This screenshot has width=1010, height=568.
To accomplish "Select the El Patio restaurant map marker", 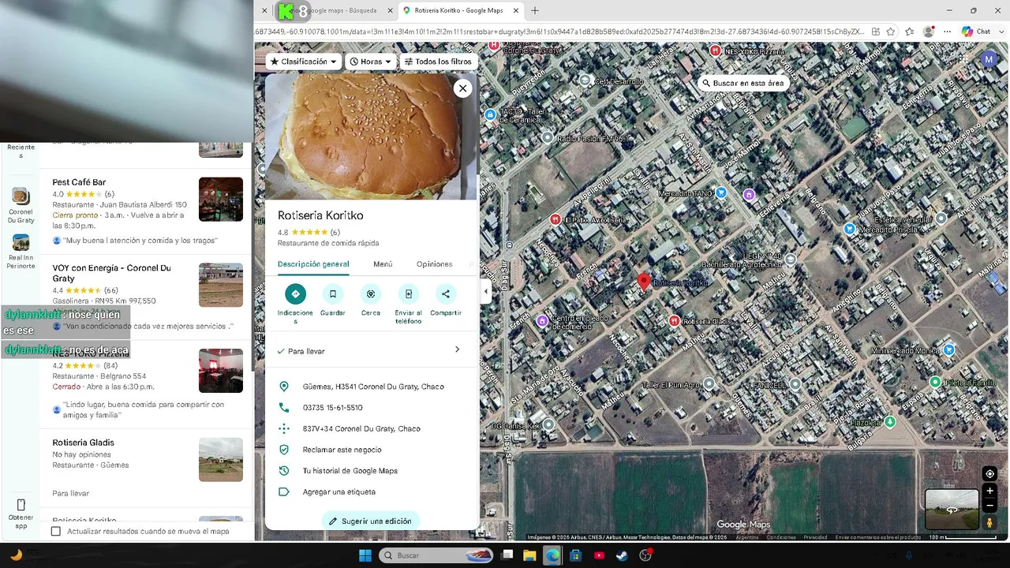I will click(x=555, y=219).
